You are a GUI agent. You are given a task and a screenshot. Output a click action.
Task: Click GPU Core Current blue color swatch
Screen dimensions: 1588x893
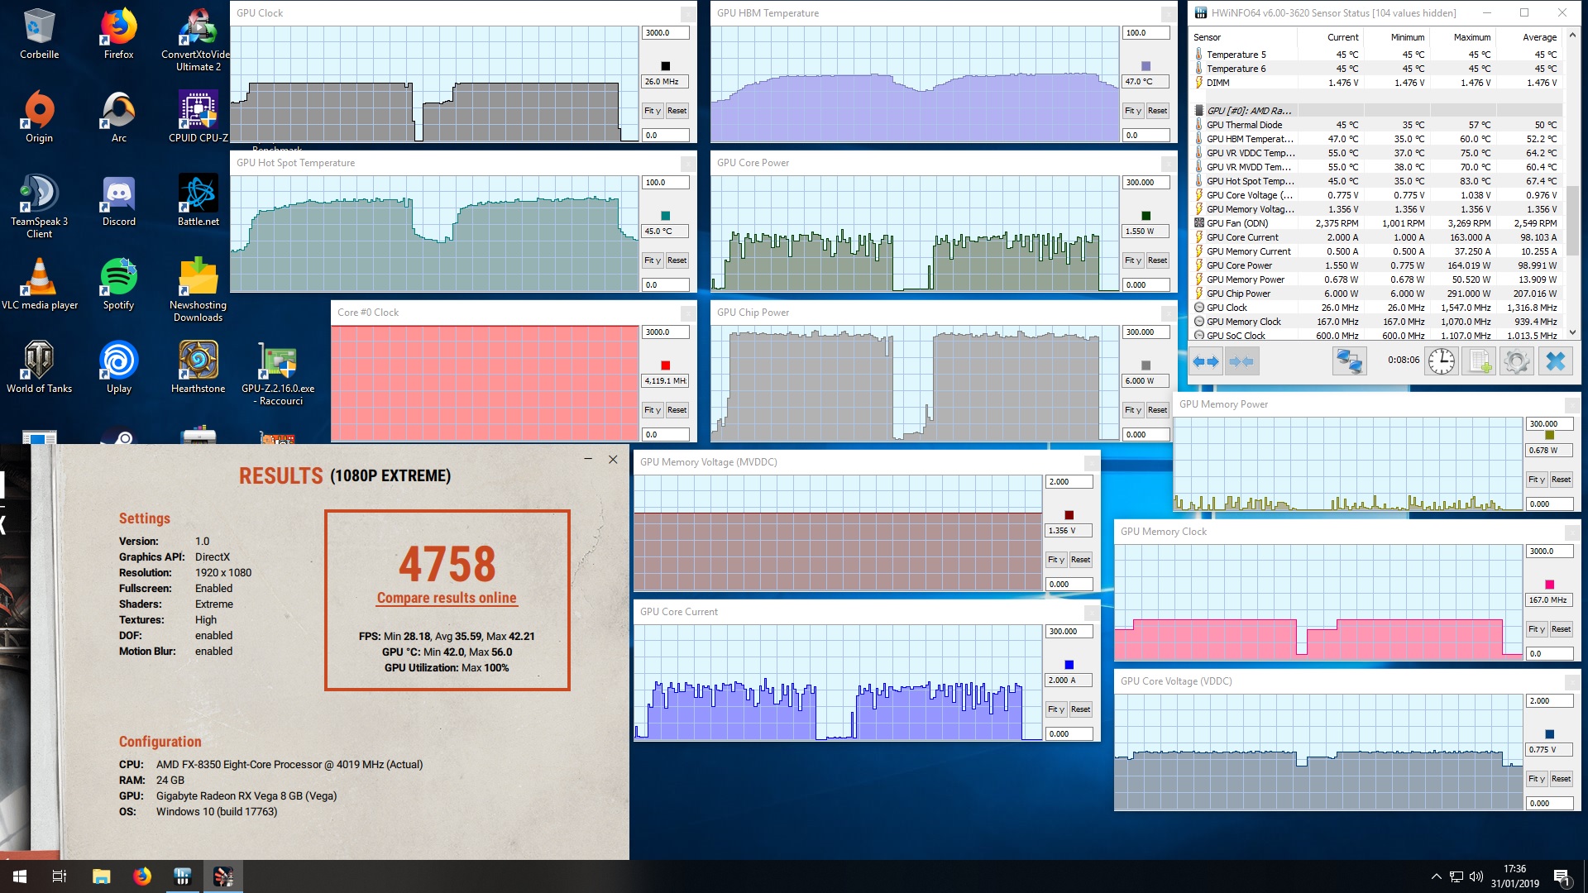coord(1069,665)
